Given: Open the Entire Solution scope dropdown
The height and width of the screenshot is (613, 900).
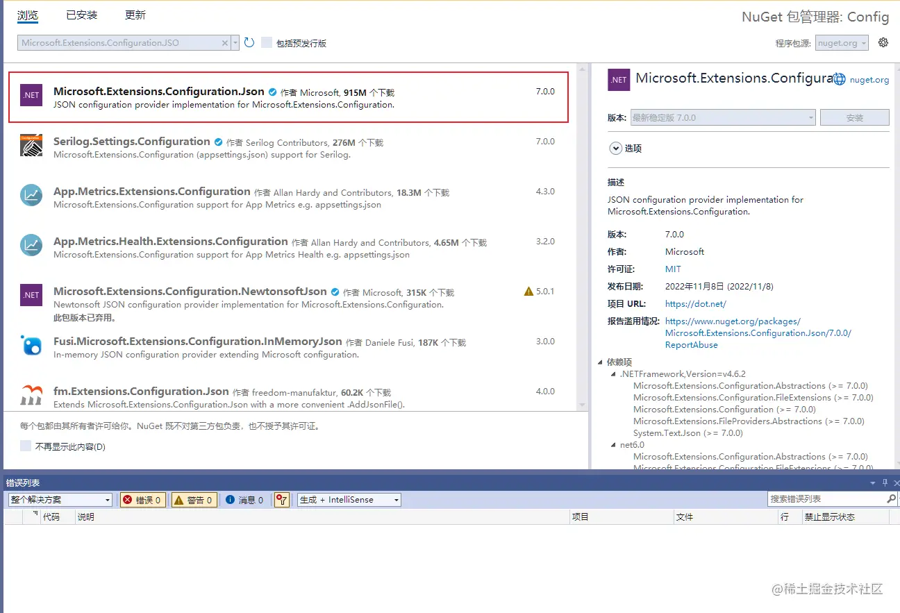Looking at the screenshot, I should click(60, 500).
